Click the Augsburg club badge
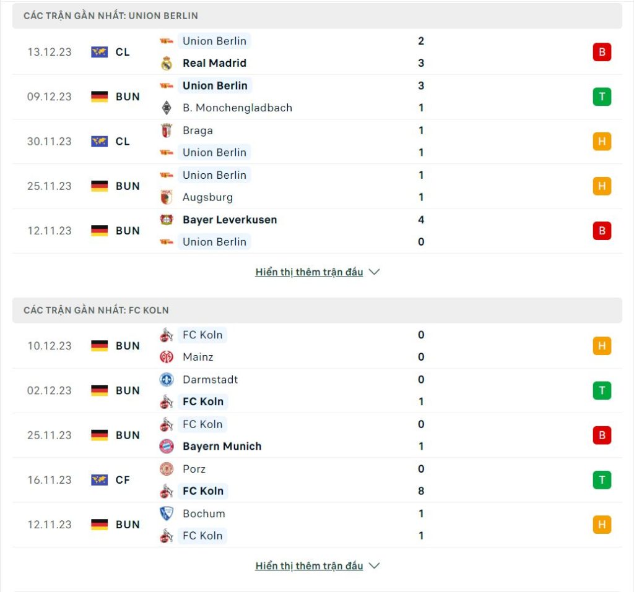634x592 pixels. pos(167,197)
